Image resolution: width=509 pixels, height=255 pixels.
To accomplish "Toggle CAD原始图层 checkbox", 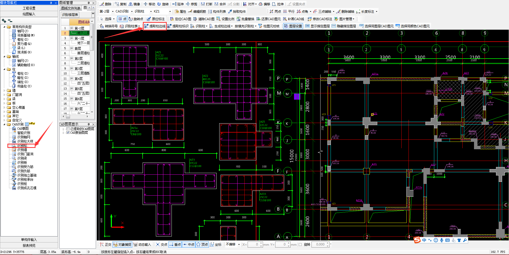I will (x=68, y=133).
